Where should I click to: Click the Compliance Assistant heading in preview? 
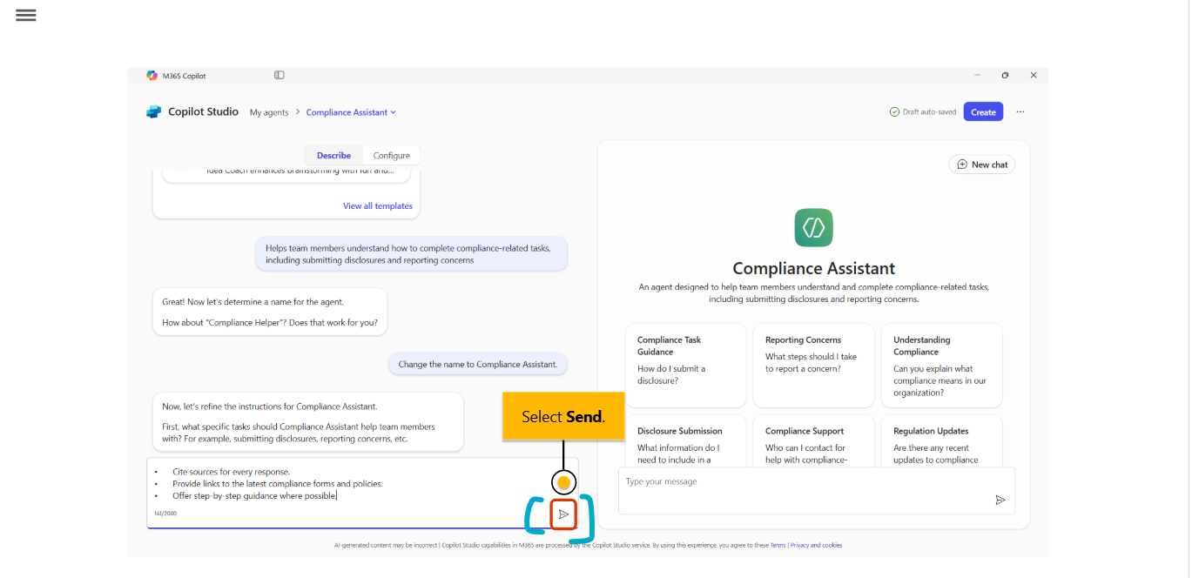click(x=813, y=268)
